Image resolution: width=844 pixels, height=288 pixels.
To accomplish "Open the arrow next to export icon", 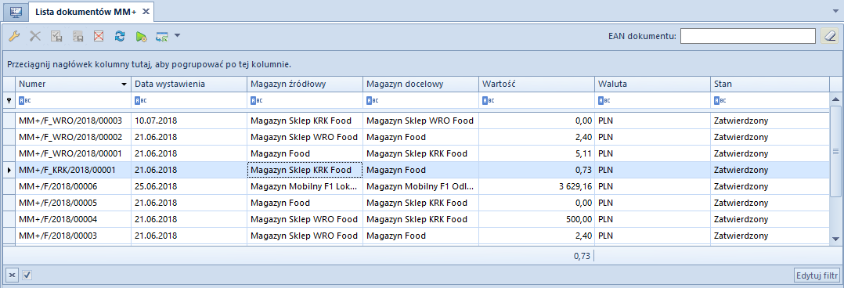I will [x=177, y=36].
